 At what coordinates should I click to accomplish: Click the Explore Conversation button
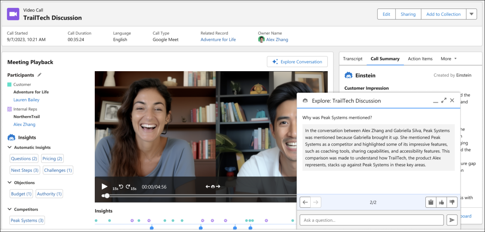[x=297, y=62]
